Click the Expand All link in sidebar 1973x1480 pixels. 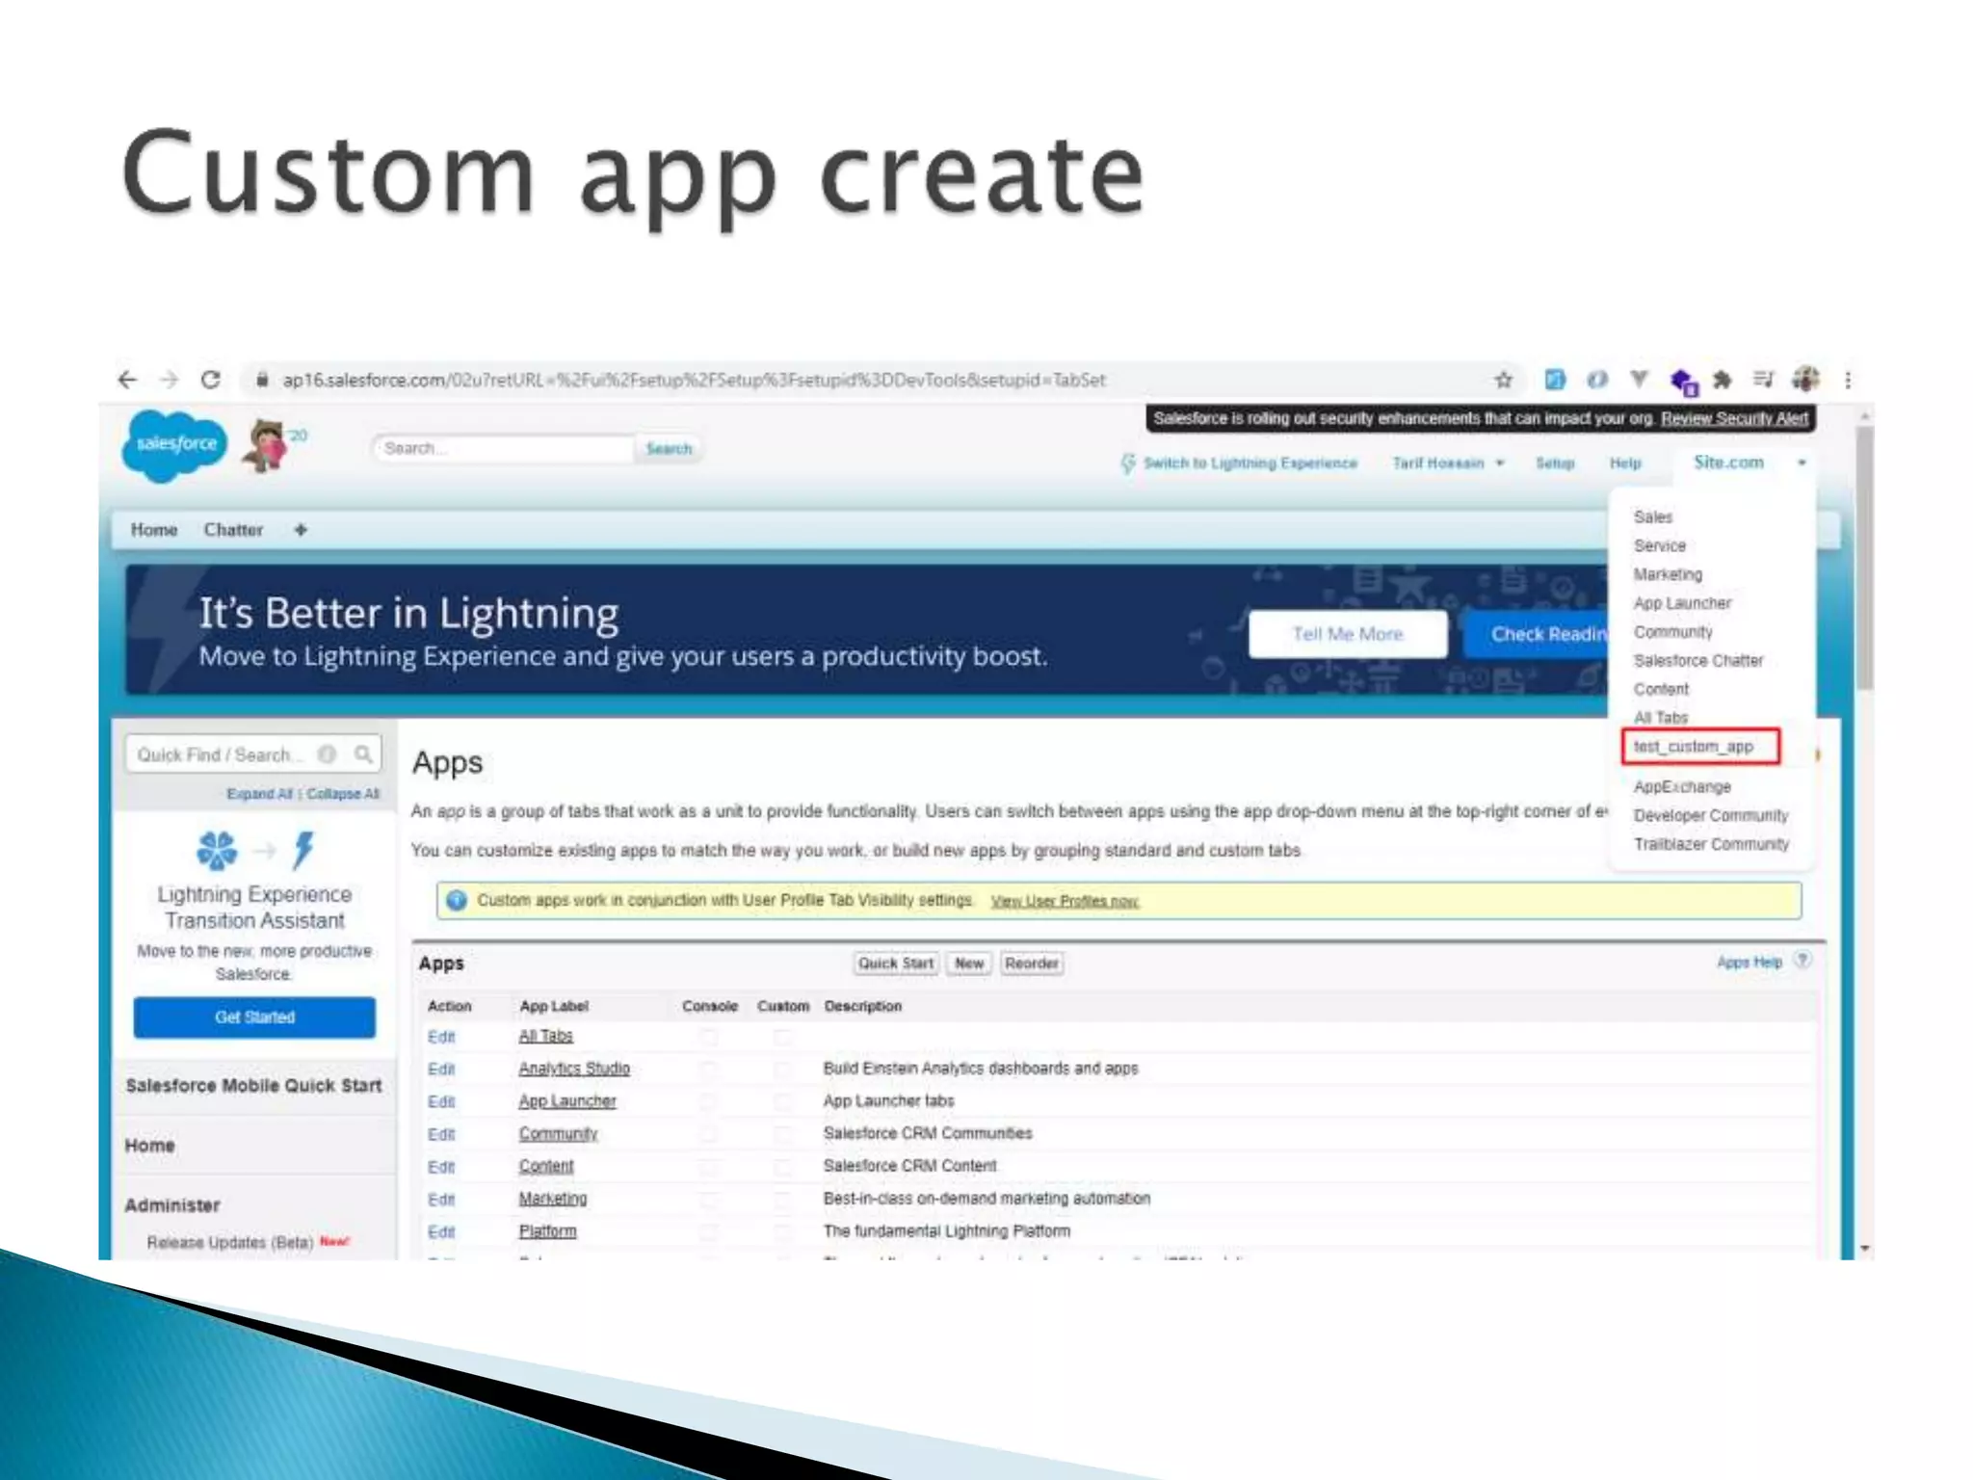point(259,794)
